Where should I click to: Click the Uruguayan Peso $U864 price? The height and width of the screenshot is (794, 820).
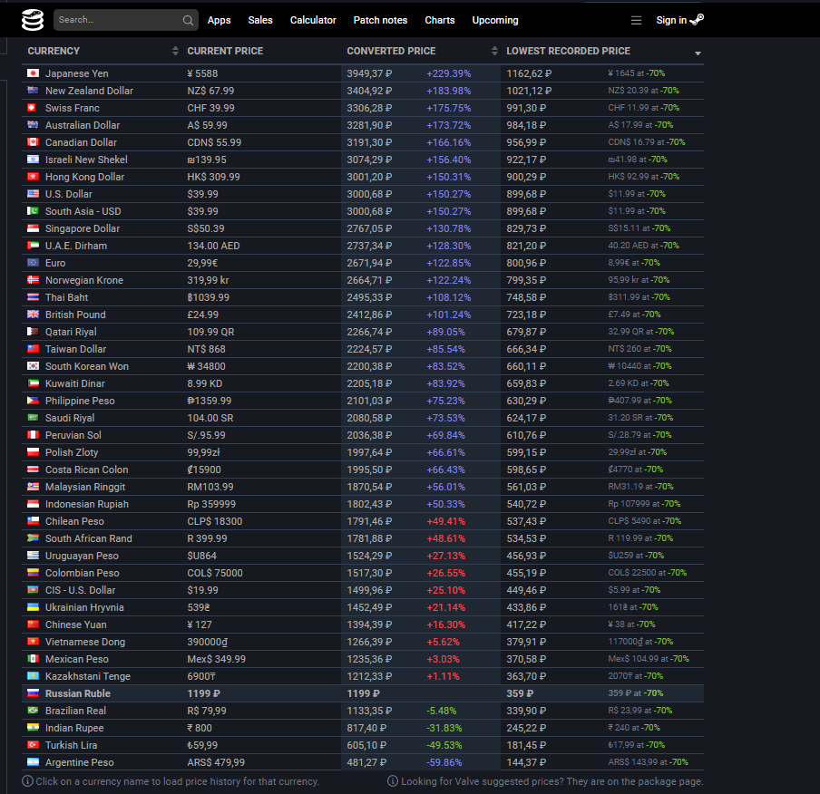point(202,555)
